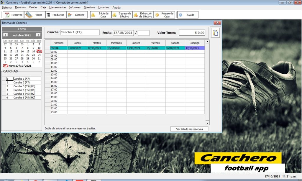Open Arqueo de Caja from toolbar
This screenshot has height=181, width=302.
pyautogui.click(x=164, y=15)
